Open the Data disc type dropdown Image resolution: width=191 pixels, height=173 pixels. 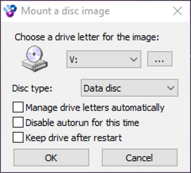(x=129, y=88)
